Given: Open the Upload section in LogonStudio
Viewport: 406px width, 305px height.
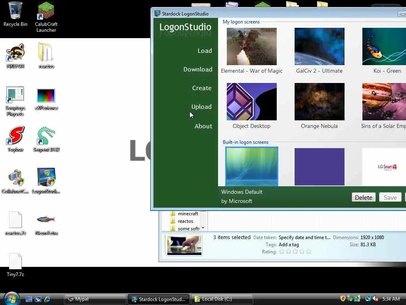Looking at the screenshot, I should [x=201, y=106].
